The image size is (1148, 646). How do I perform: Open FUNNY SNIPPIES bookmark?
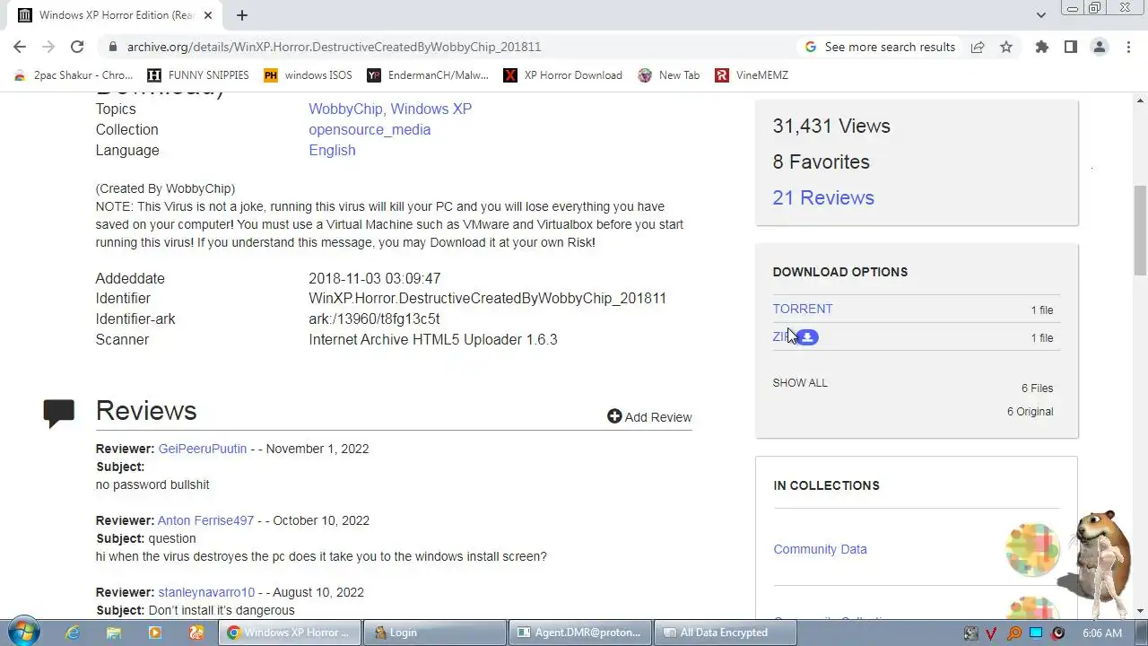point(198,75)
